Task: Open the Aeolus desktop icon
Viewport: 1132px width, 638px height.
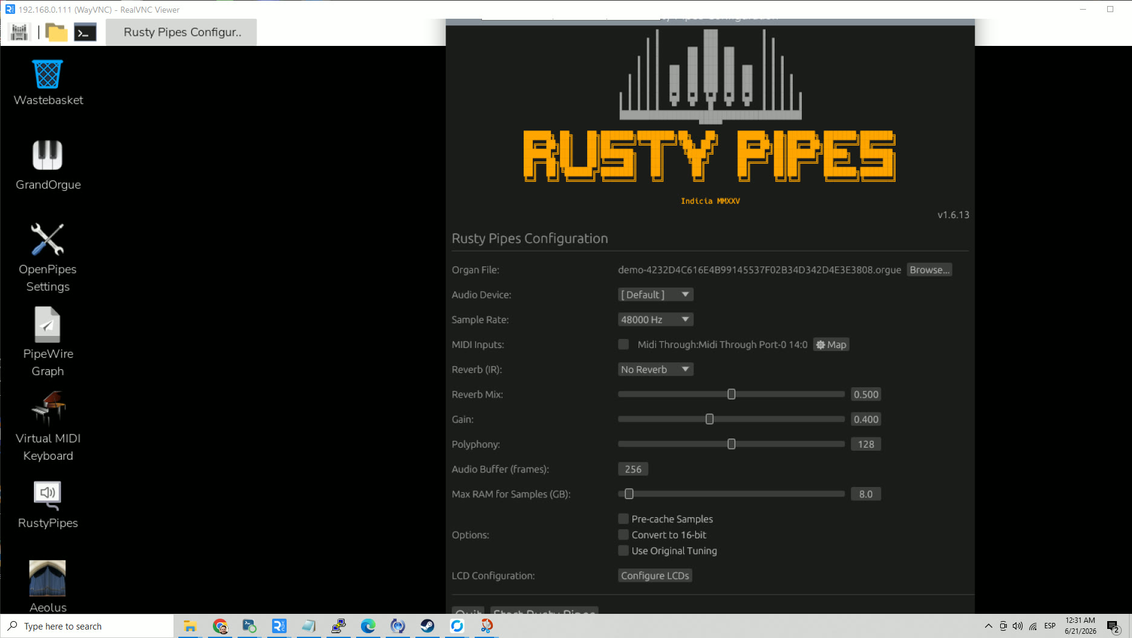Action: [x=48, y=587]
